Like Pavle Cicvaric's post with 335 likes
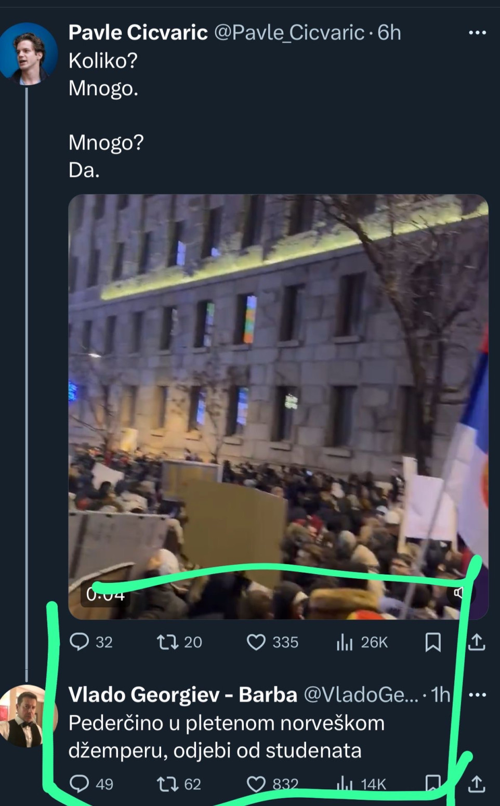Screen dimensions: 500x806 coord(256,642)
